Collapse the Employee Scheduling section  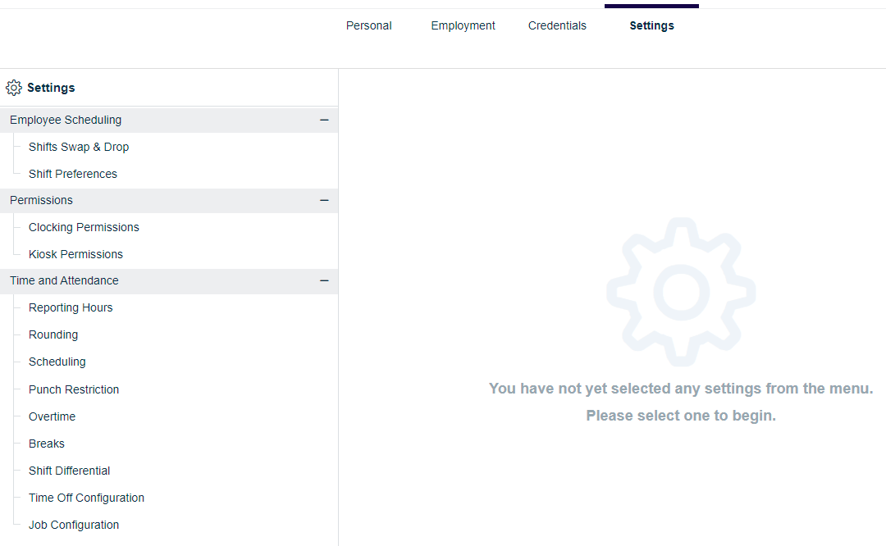(x=325, y=120)
